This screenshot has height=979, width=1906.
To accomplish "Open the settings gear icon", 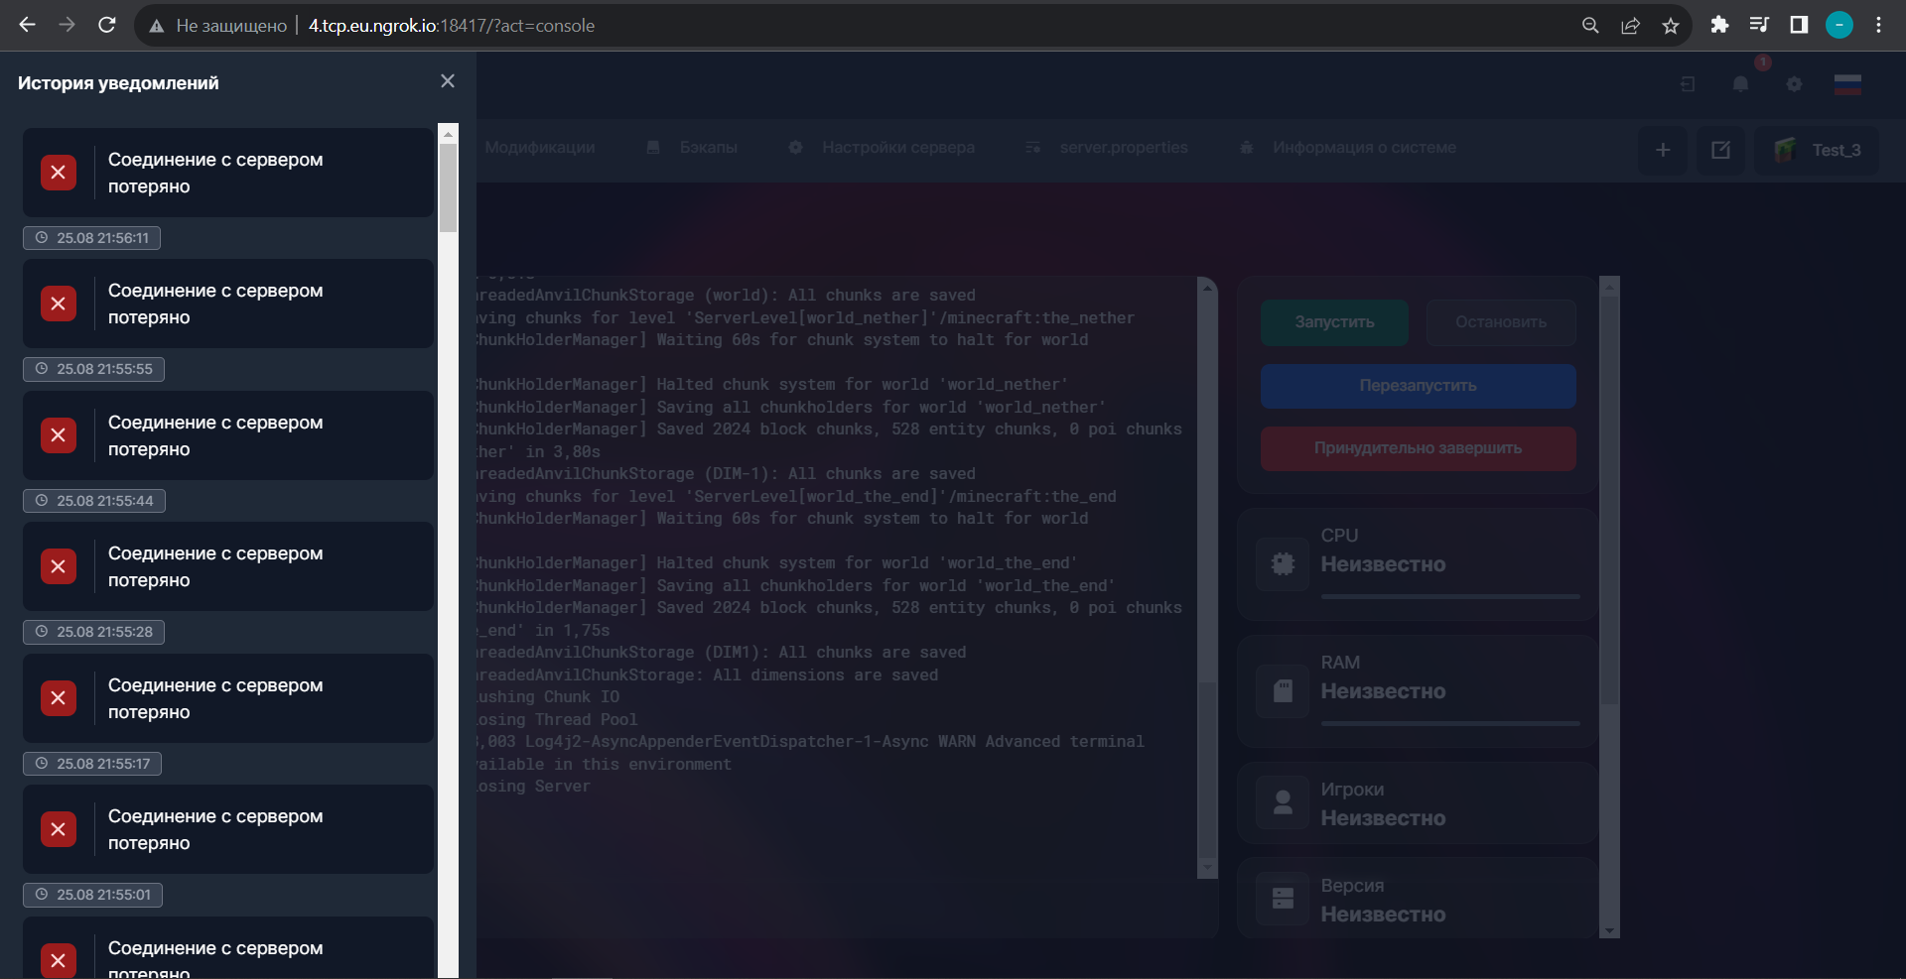I will tap(1795, 84).
